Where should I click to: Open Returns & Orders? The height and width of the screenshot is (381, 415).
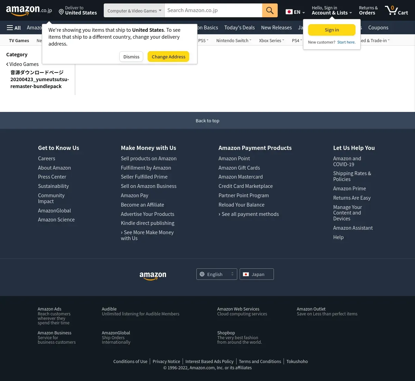click(x=368, y=10)
